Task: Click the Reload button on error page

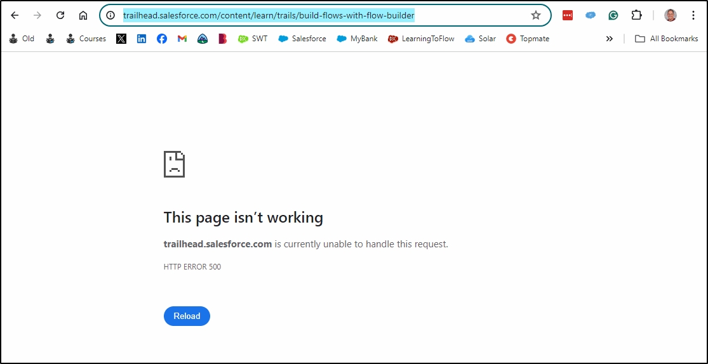Action: pos(187,316)
